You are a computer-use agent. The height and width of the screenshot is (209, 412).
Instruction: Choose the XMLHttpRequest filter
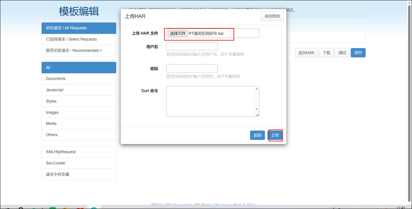tap(79, 152)
